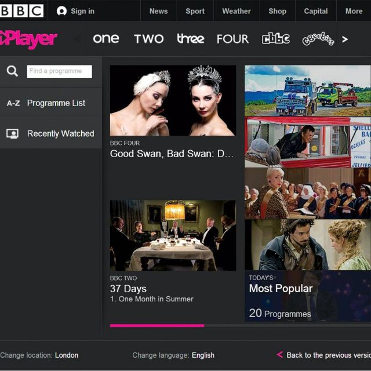Click the '1. One Month in Summer' text
The image size is (371, 371).
pyautogui.click(x=152, y=299)
